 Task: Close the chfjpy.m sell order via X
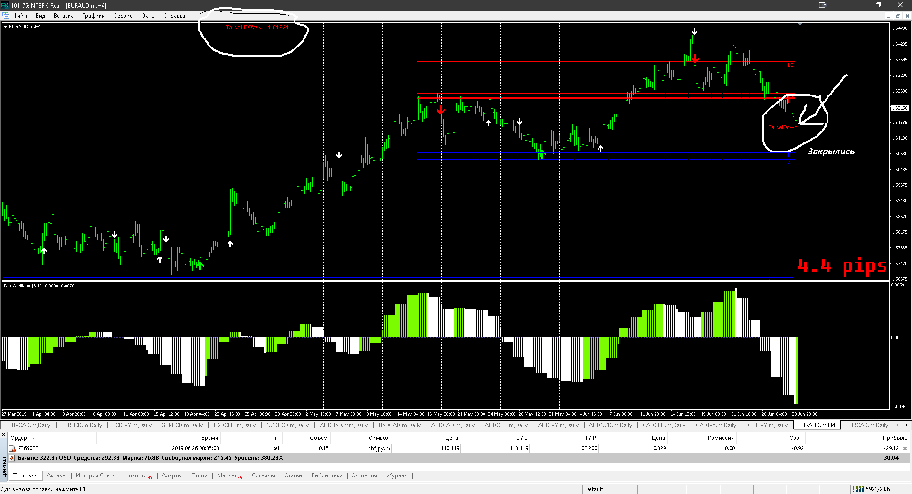tap(905, 448)
